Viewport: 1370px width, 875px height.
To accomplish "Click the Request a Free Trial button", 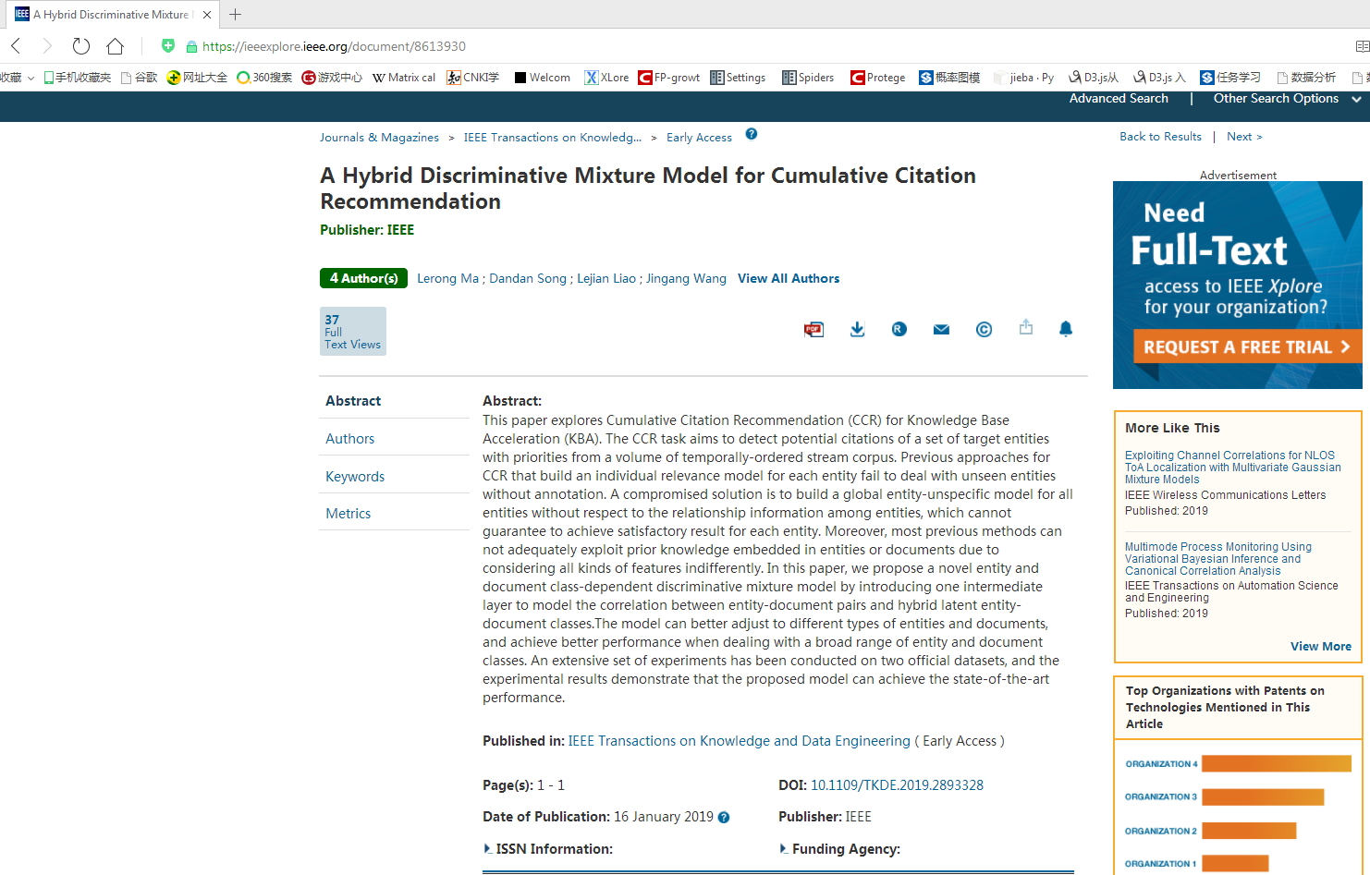I will [1245, 347].
